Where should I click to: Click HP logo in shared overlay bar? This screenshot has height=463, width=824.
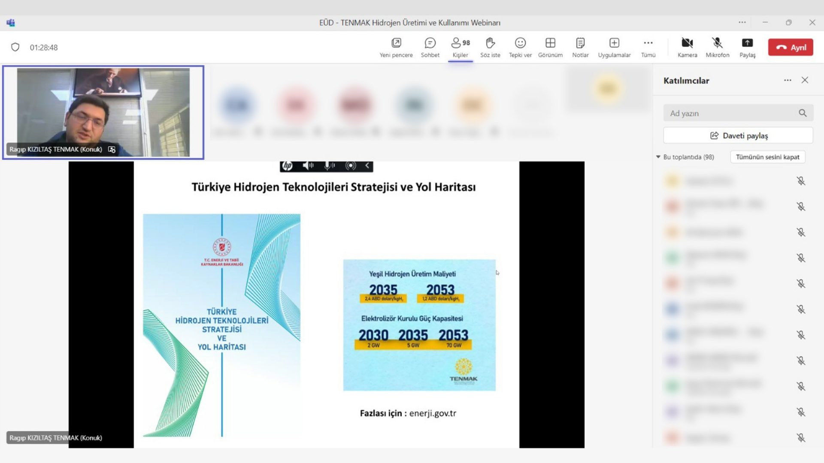[x=288, y=166]
